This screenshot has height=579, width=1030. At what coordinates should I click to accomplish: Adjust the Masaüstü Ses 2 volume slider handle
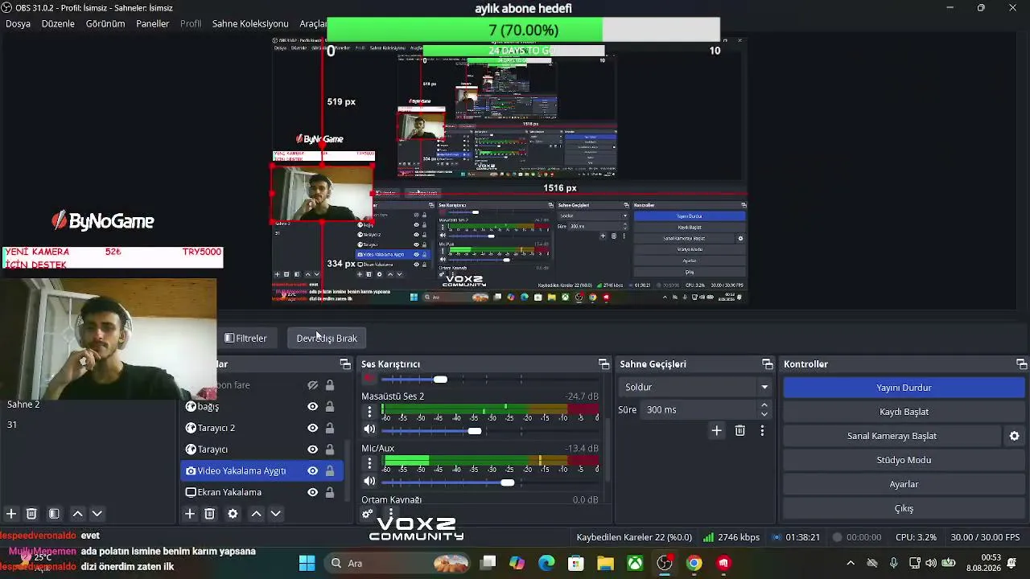pyautogui.click(x=475, y=431)
